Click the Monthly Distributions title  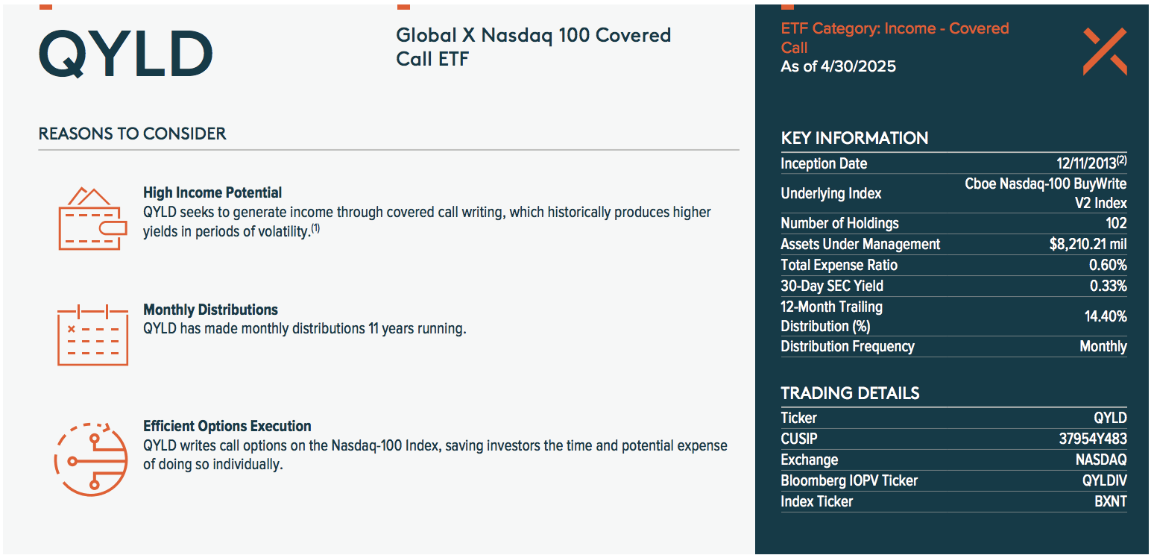210,310
